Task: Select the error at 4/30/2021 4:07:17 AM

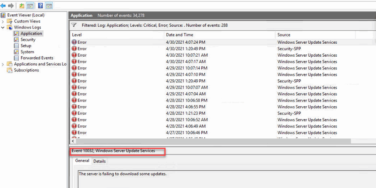Action: (223, 62)
